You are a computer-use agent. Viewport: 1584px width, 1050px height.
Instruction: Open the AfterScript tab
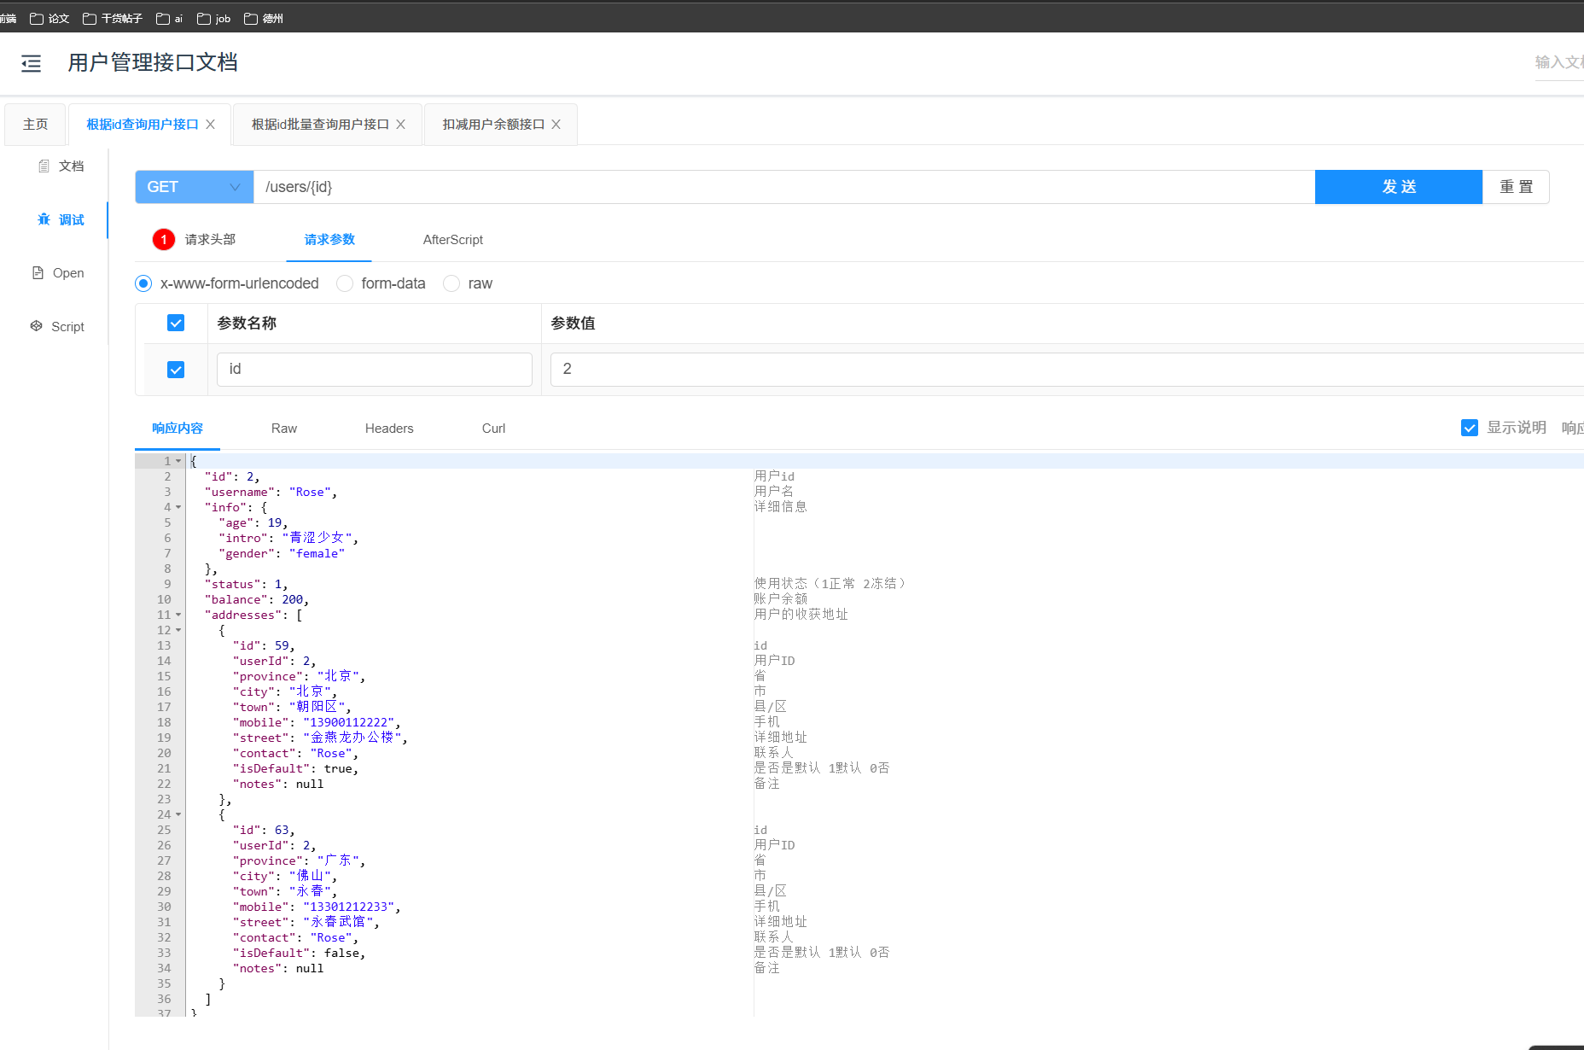click(x=453, y=240)
